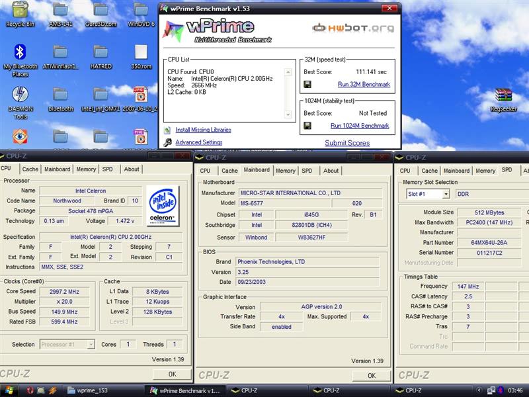Image resolution: width=529 pixels, height=397 pixels.
Task: Open About tab in left CPU-Z window
Action: [x=131, y=169]
